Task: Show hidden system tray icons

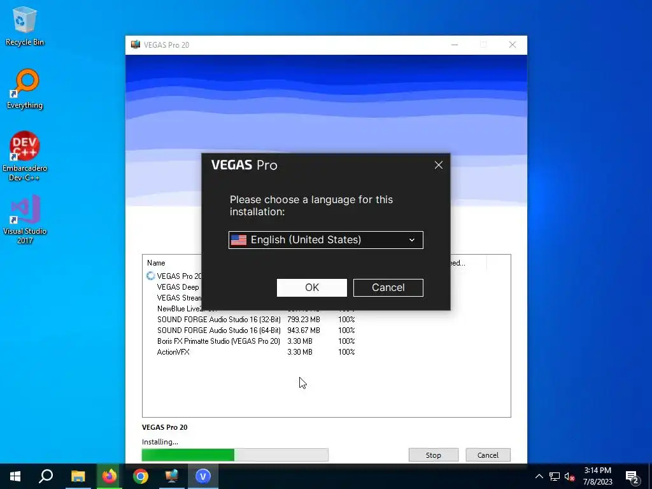Action: pyautogui.click(x=539, y=476)
